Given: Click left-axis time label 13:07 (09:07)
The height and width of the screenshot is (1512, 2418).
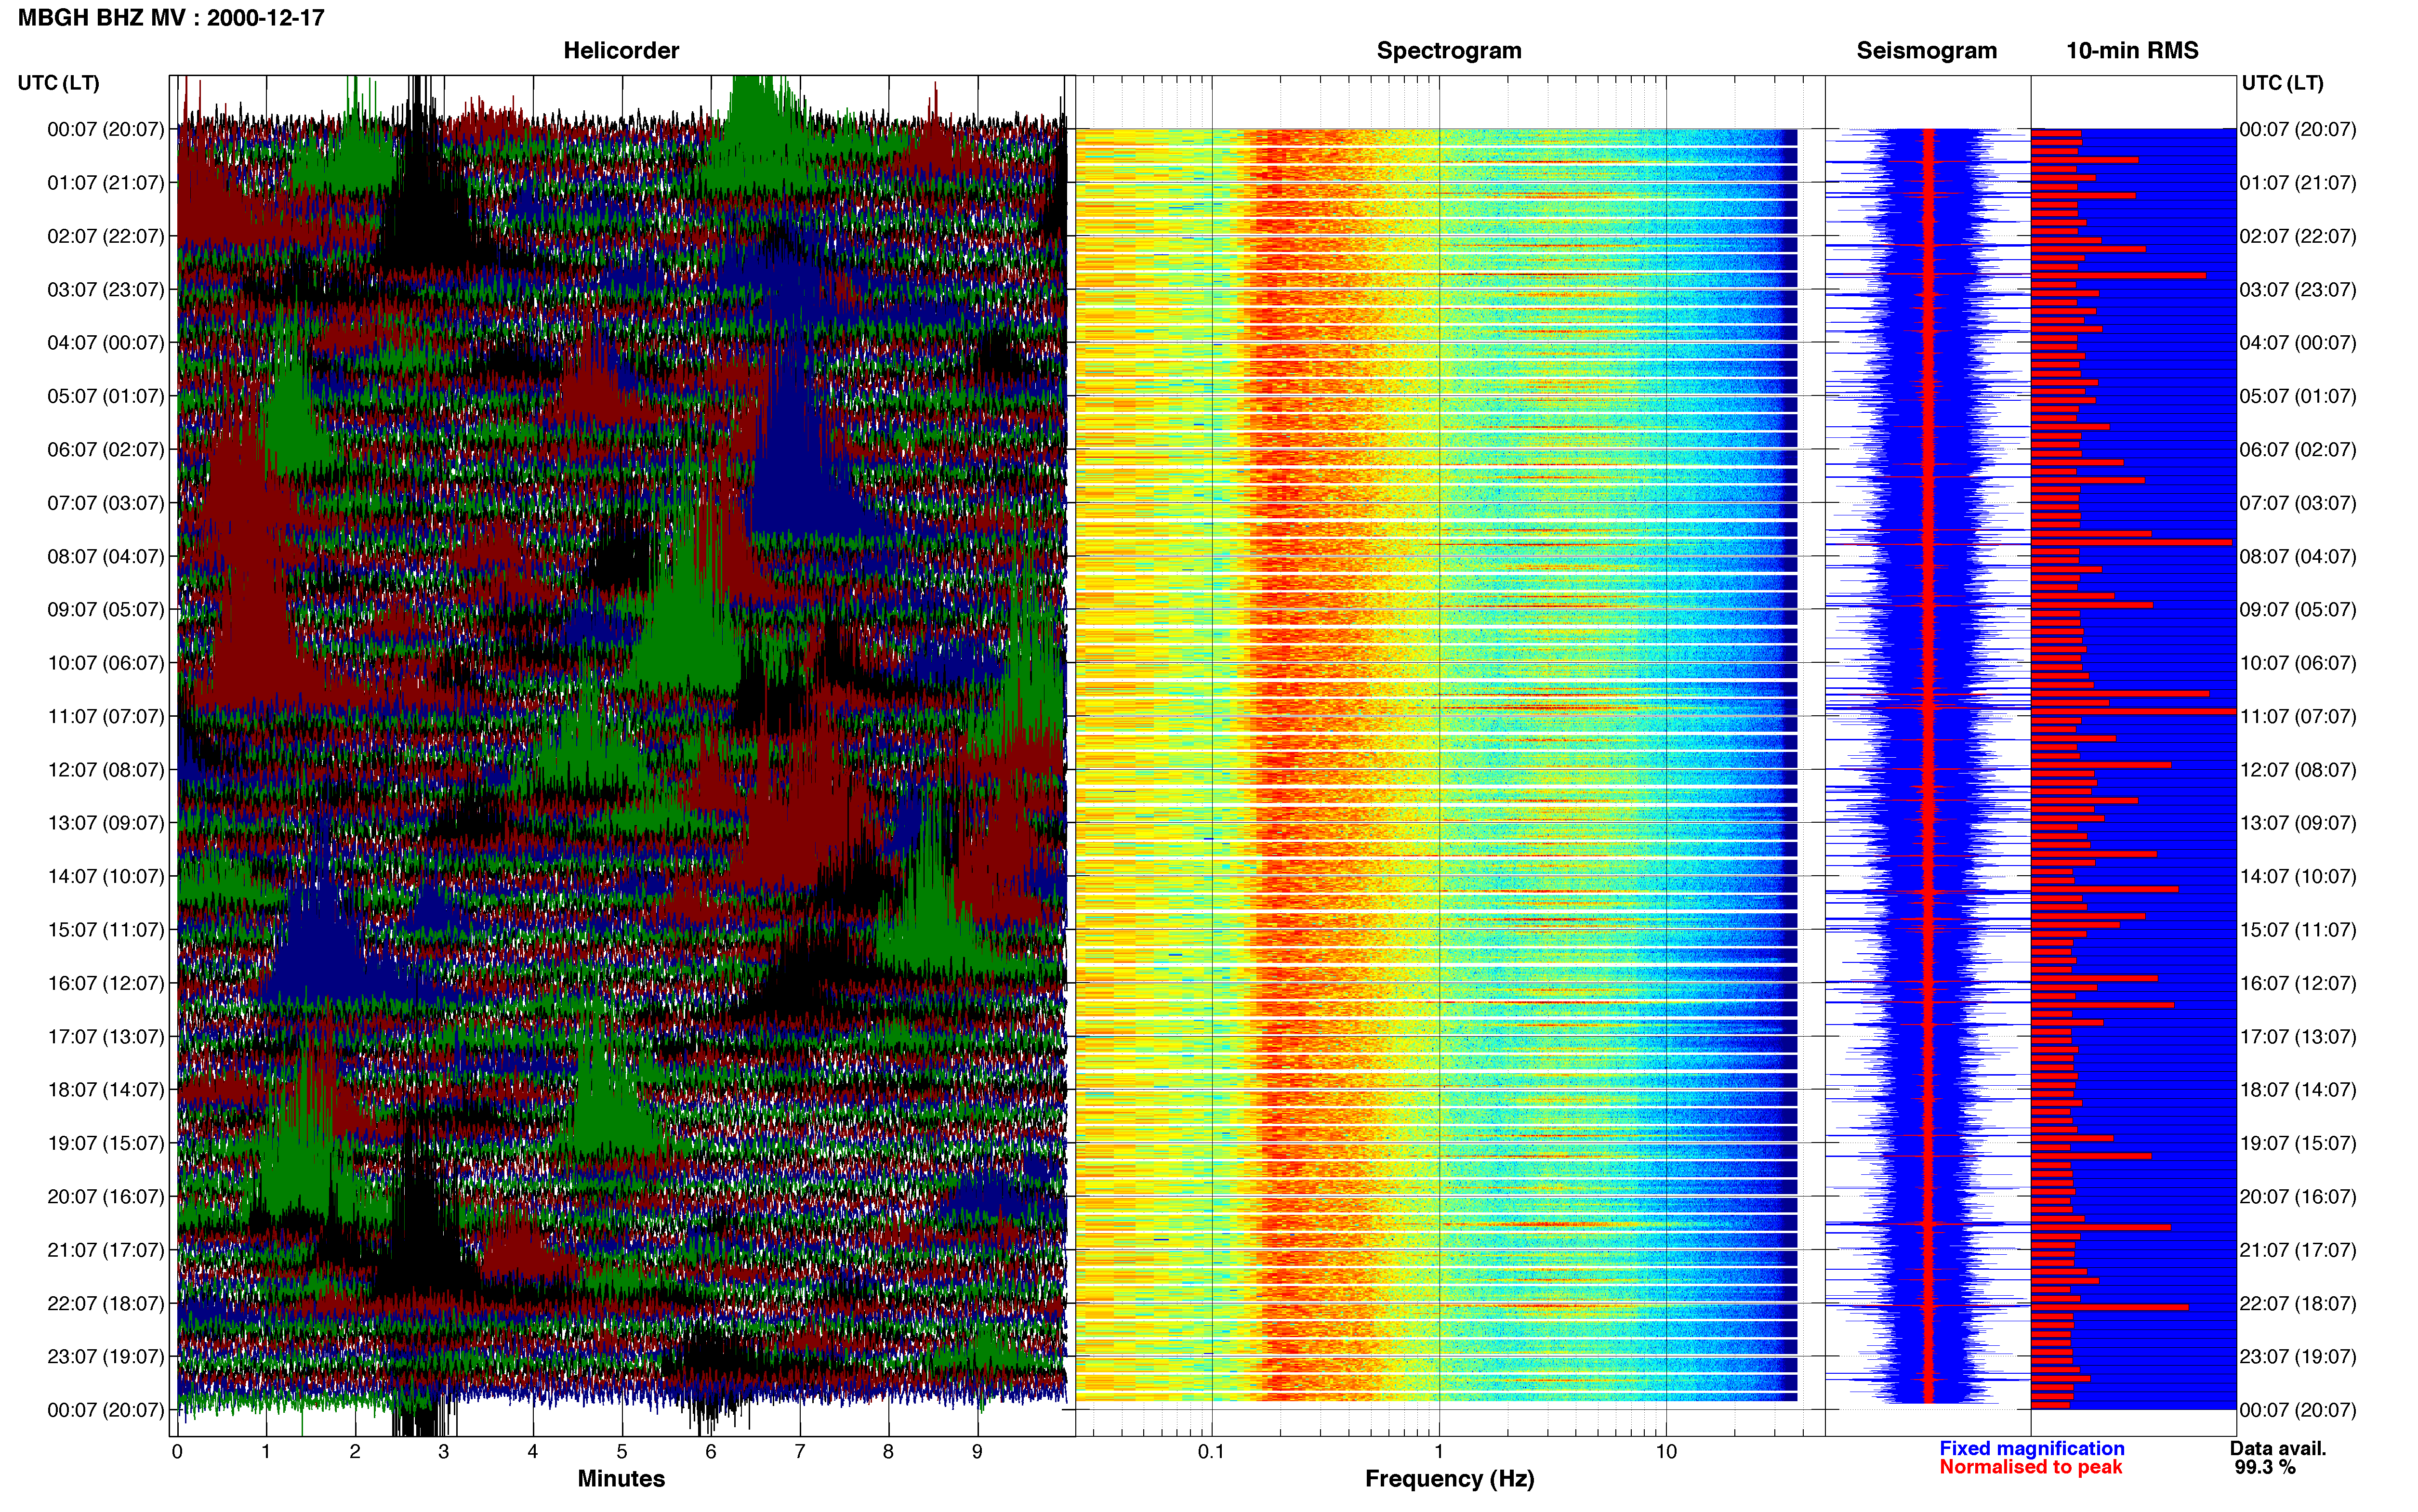Looking at the screenshot, I should (x=105, y=823).
